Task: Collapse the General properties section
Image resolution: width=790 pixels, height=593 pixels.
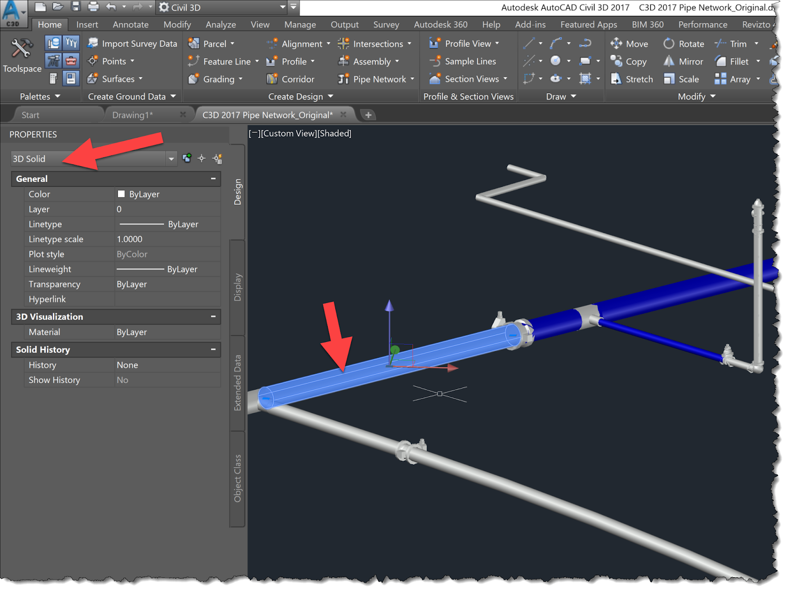Action: (213, 179)
